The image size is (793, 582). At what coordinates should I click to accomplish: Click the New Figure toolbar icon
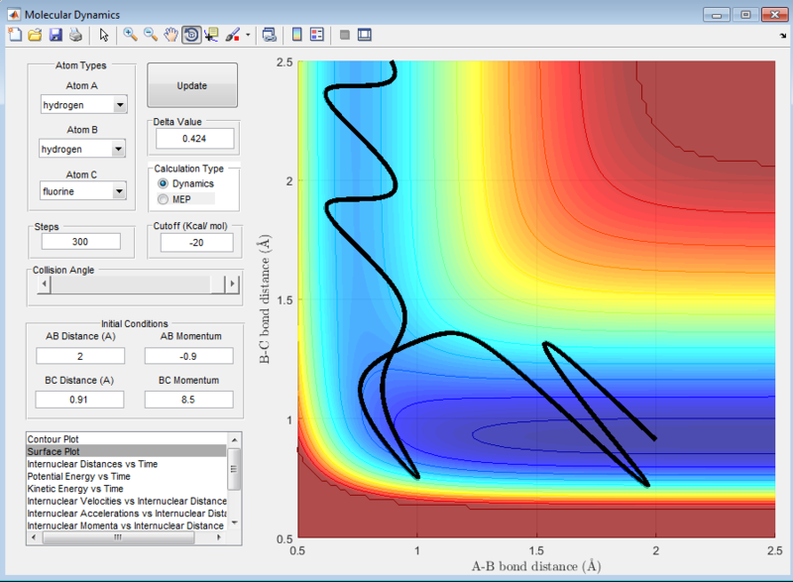coord(14,35)
